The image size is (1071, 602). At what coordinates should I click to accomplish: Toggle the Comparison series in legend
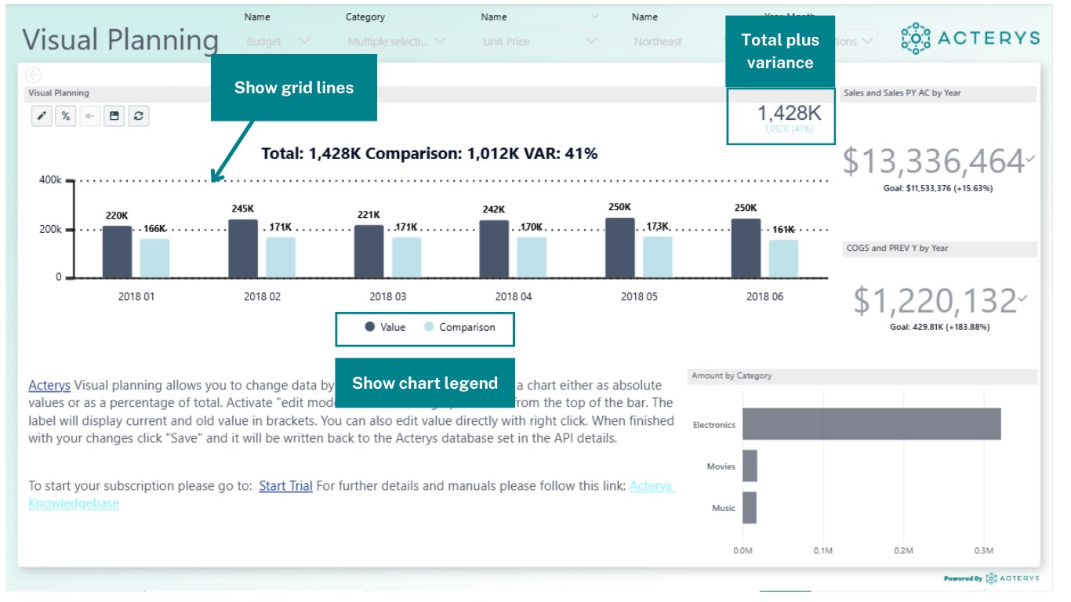tap(459, 327)
